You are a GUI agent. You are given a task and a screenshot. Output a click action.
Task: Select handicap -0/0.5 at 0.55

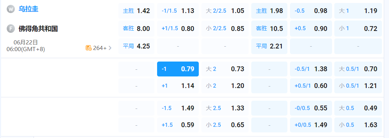(x=311, y=108)
